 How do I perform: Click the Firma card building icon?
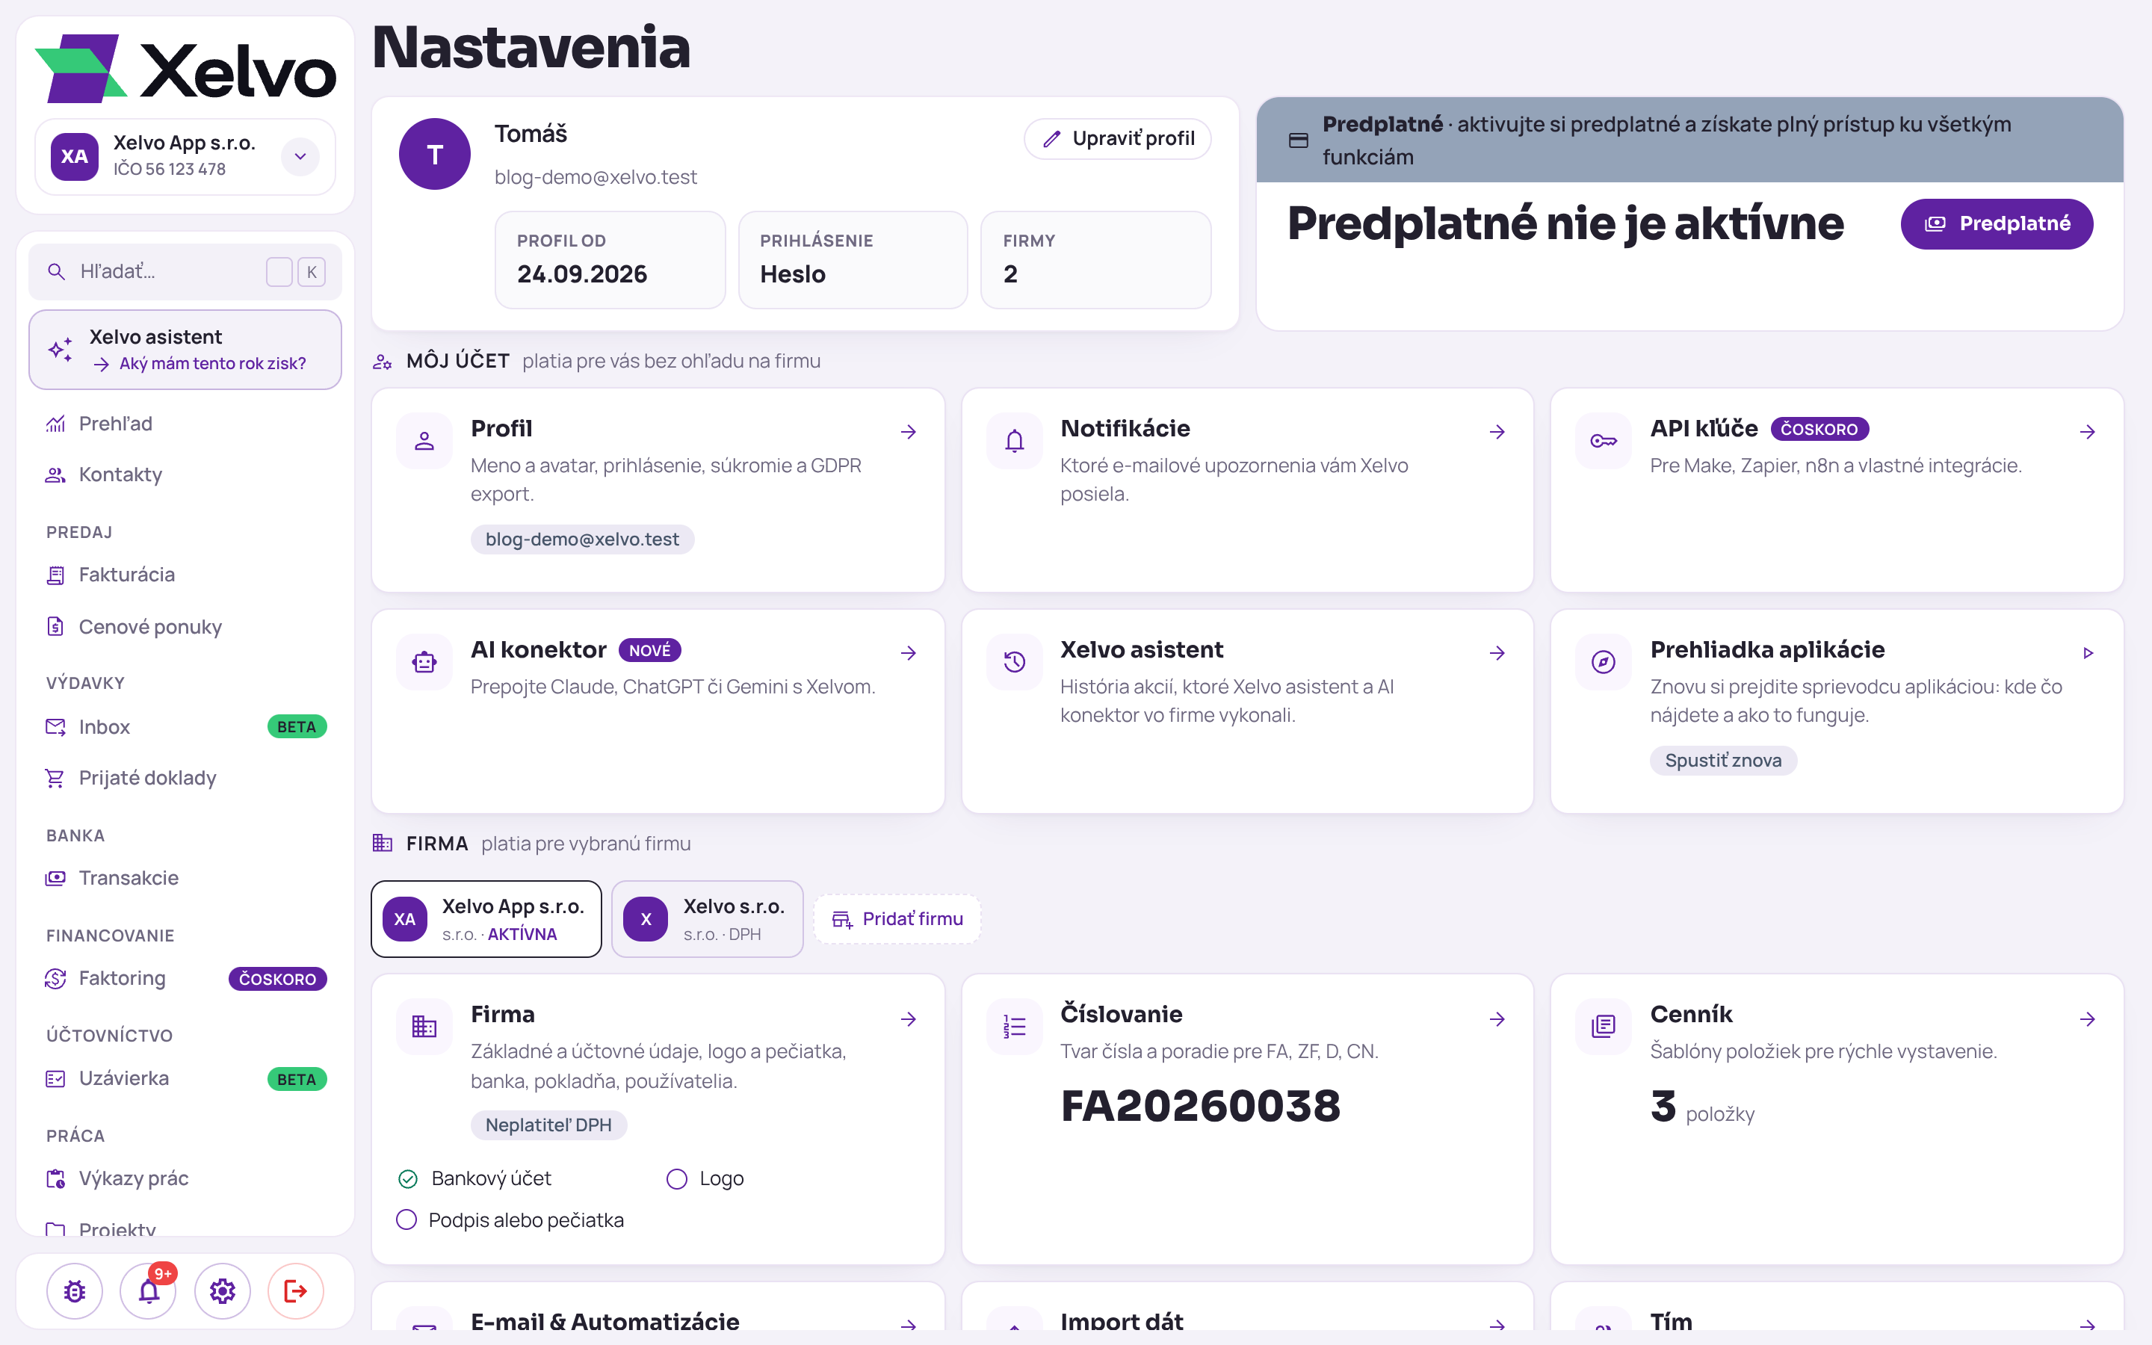[x=424, y=1027]
